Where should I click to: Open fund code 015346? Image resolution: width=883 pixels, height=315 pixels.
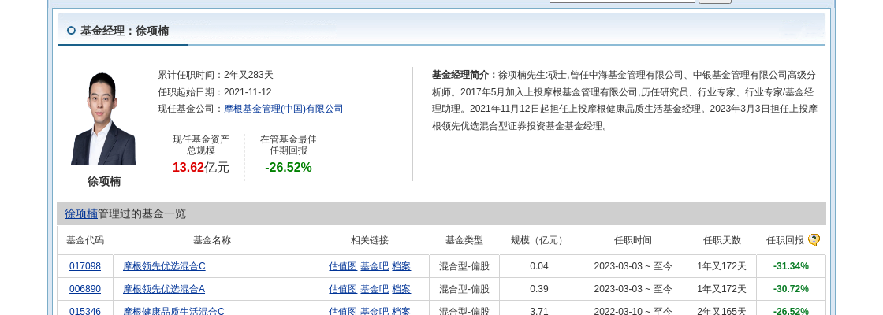point(85,311)
